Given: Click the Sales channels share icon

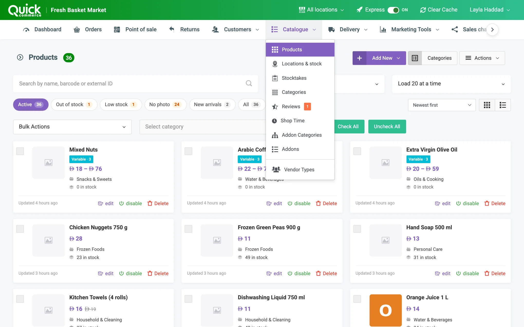Looking at the screenshot, I should [x=455, y=29].
